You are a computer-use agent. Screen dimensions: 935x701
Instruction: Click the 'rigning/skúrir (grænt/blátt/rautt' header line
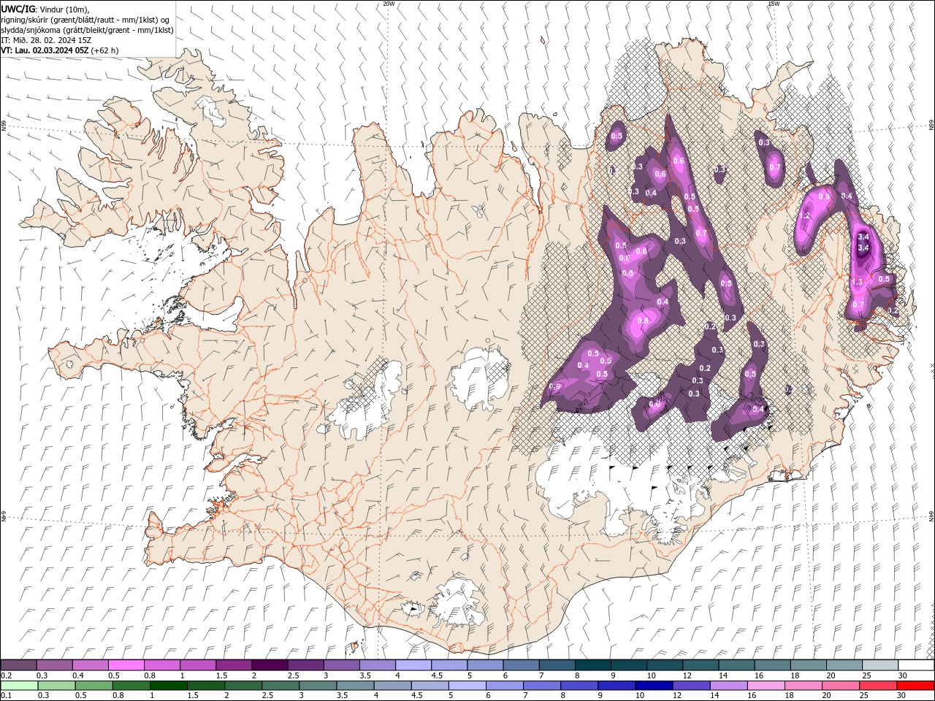tap(85, 20)
